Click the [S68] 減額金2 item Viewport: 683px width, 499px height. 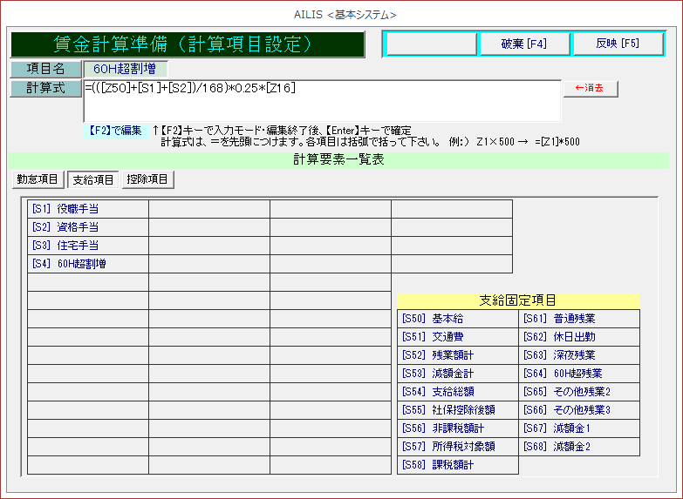(x=579, y=447)
